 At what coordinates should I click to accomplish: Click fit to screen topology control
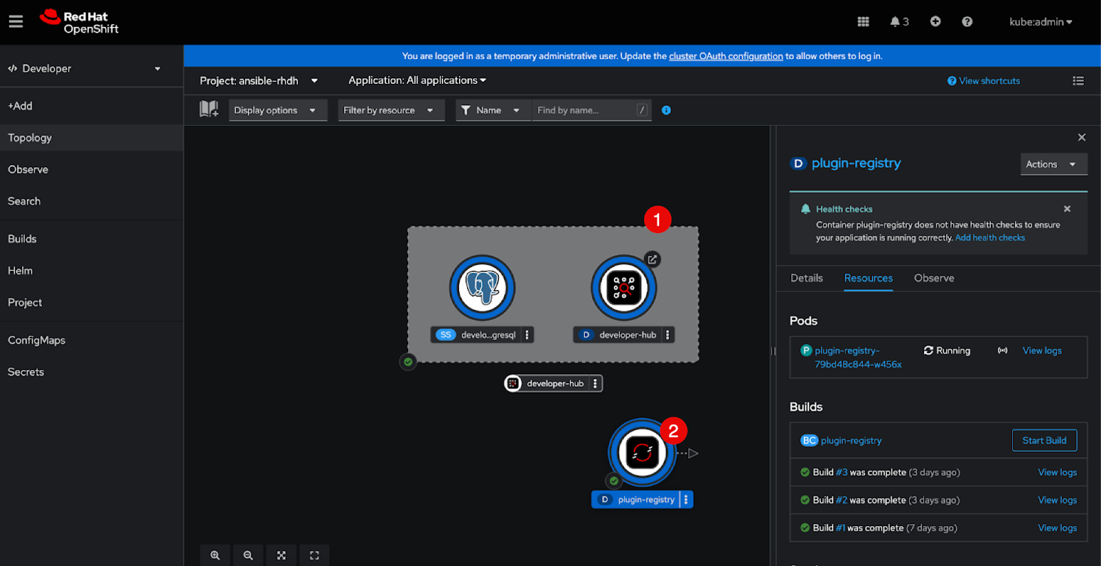coord(281,556)
